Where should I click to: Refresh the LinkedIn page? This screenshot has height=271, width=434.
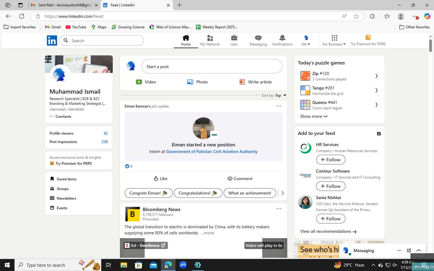tap(22, 16)
